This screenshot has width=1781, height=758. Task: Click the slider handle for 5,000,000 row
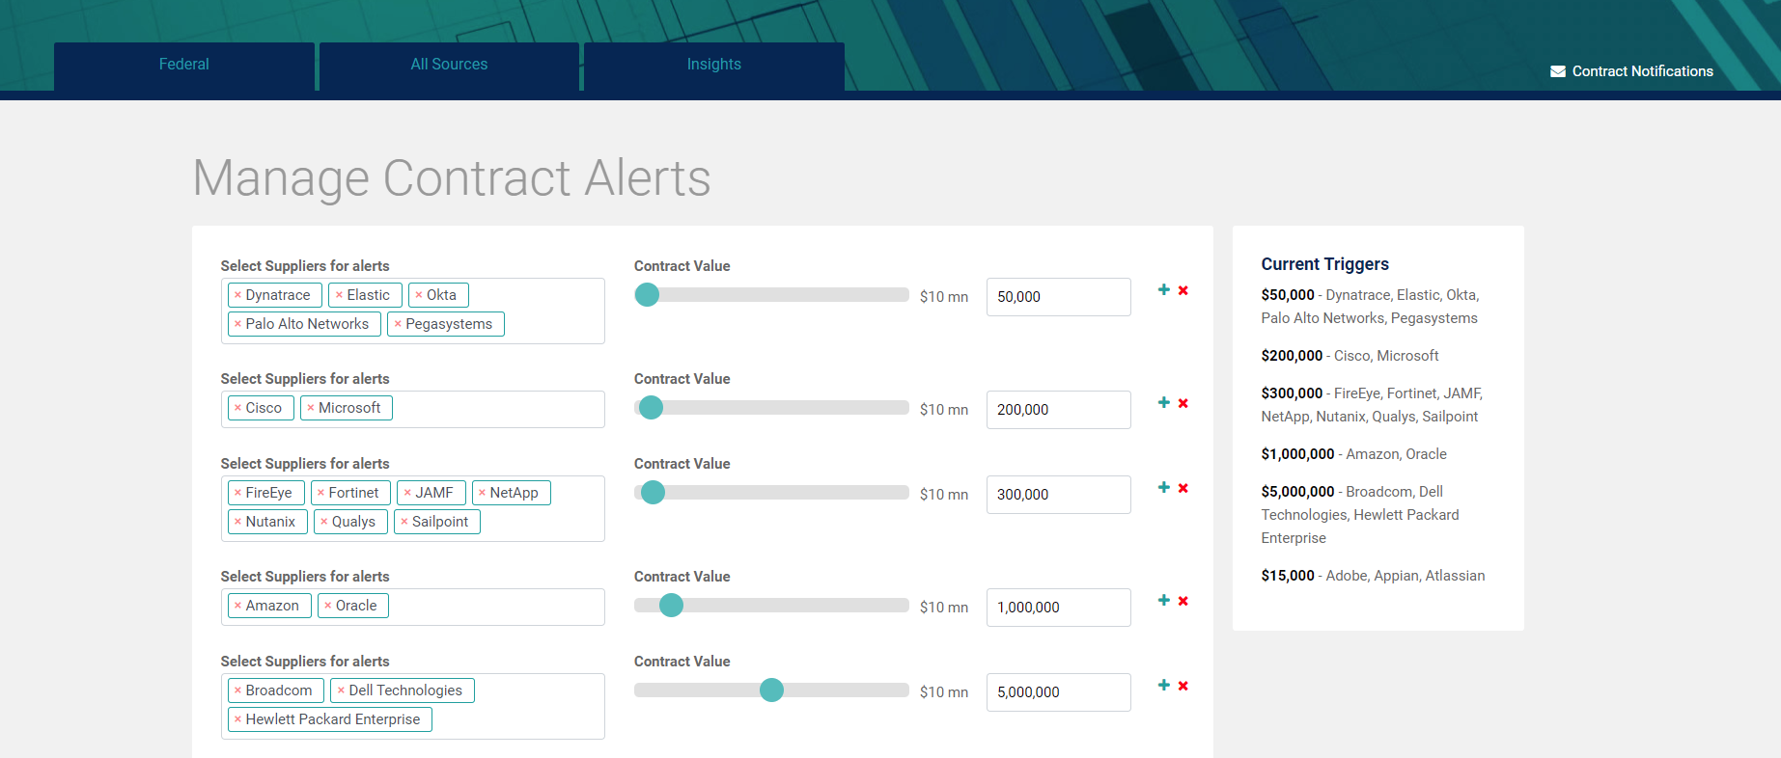click(x=771, y=690)
